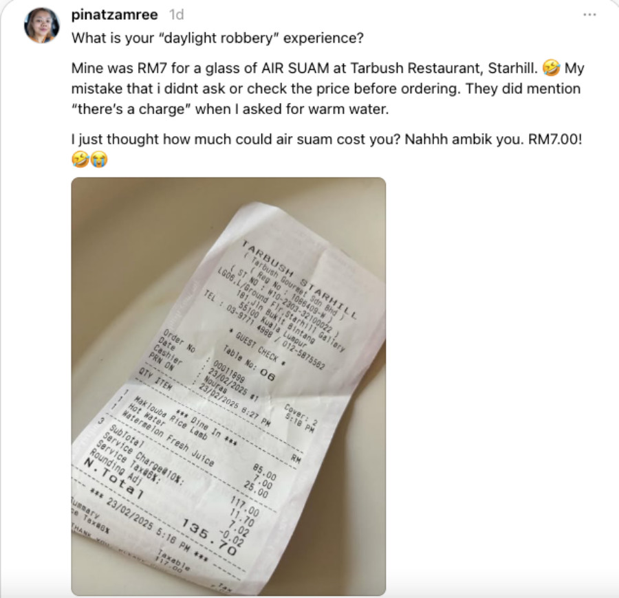619x598 pixels.
Task: Click the TARBUSH STARHILL receipt header
Action: (299, 280)
